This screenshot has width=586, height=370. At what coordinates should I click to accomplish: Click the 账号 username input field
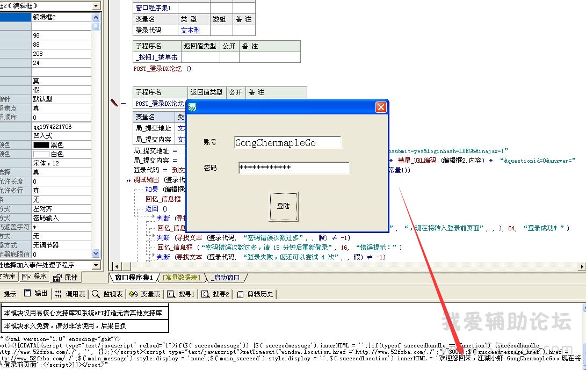click(287, 142)
